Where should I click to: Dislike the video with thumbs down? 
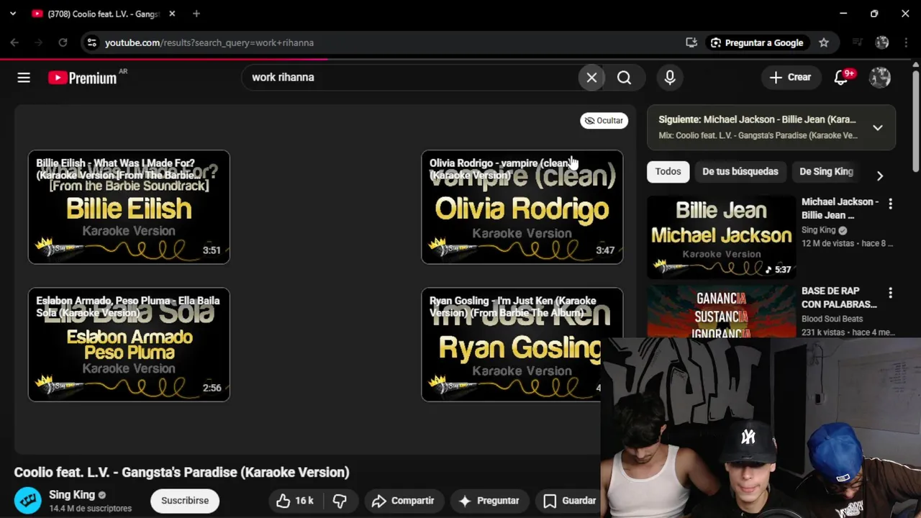340,501
